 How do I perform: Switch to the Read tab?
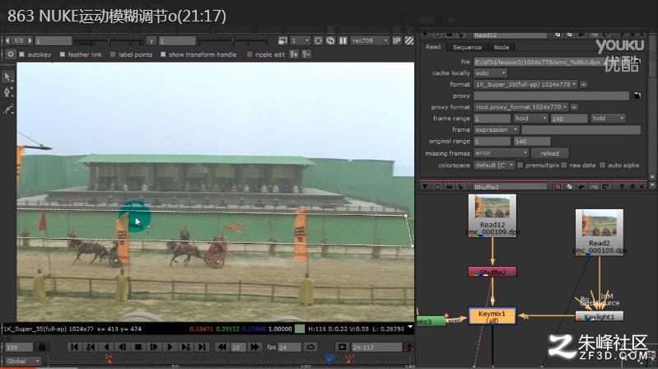click(x=432, y=47)
